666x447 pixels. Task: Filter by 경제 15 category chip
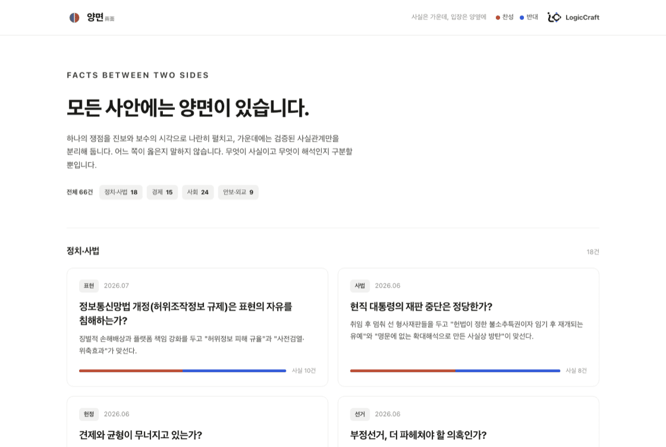click(x=162, y=192)
